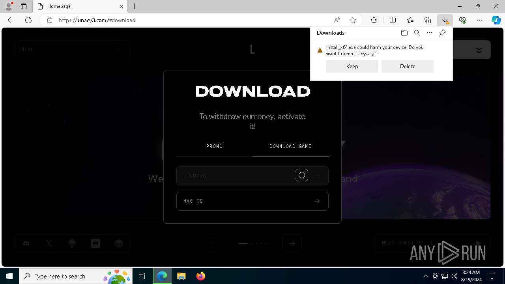The image size is (505, 284).
Task: Open the notifications center icon
Action: click(x=492, y=276)
